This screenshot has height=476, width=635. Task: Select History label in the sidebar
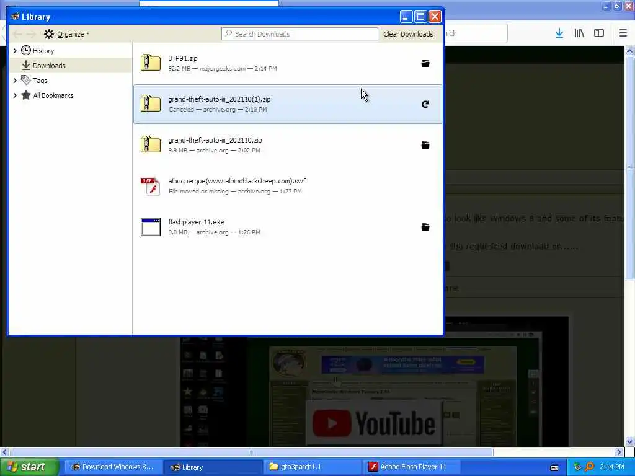tap(43, 51)
